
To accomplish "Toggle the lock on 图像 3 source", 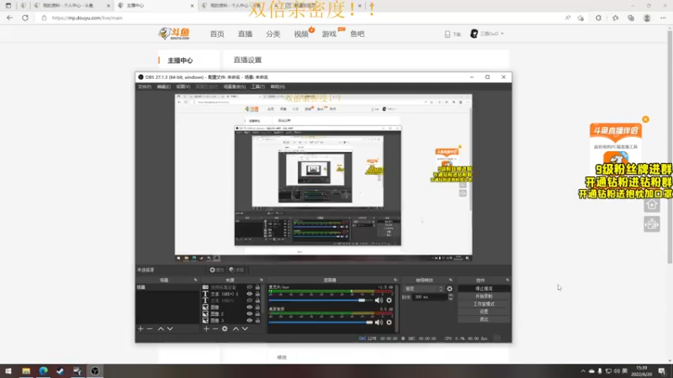I will (257, 321).
